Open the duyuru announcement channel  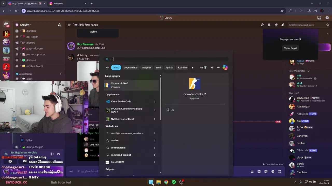coord(28,43)
